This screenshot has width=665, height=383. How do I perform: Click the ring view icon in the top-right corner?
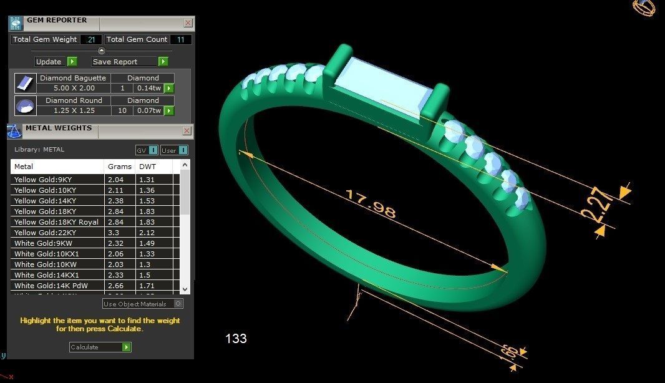(x=644, y=7)
